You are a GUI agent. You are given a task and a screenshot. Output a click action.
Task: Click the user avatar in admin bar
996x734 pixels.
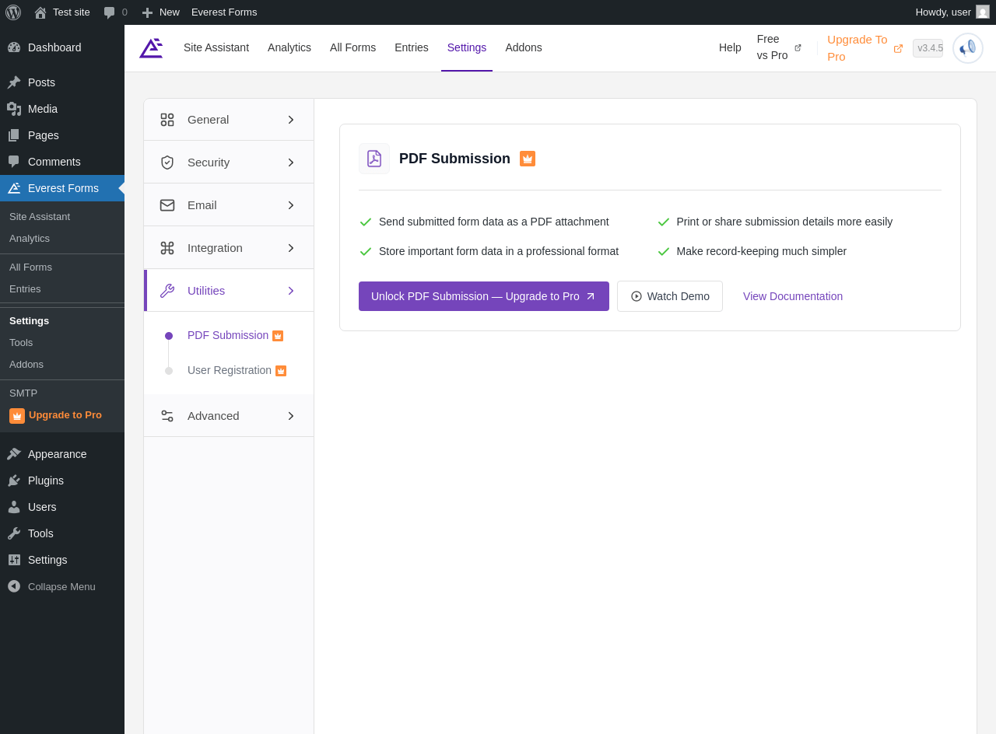(x=983, y=12)
